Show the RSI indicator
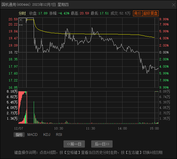177x159 pixels. point(59,135)
